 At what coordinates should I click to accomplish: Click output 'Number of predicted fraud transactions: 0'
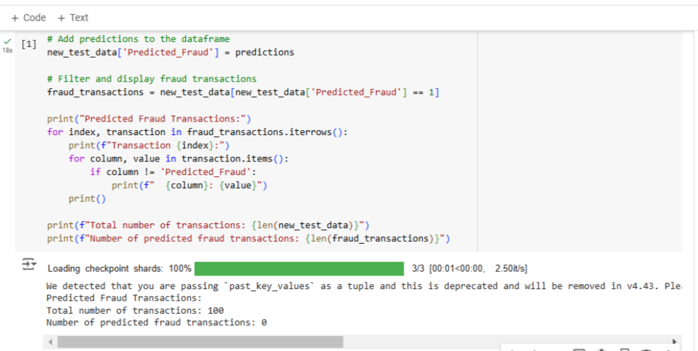[156, 322]
